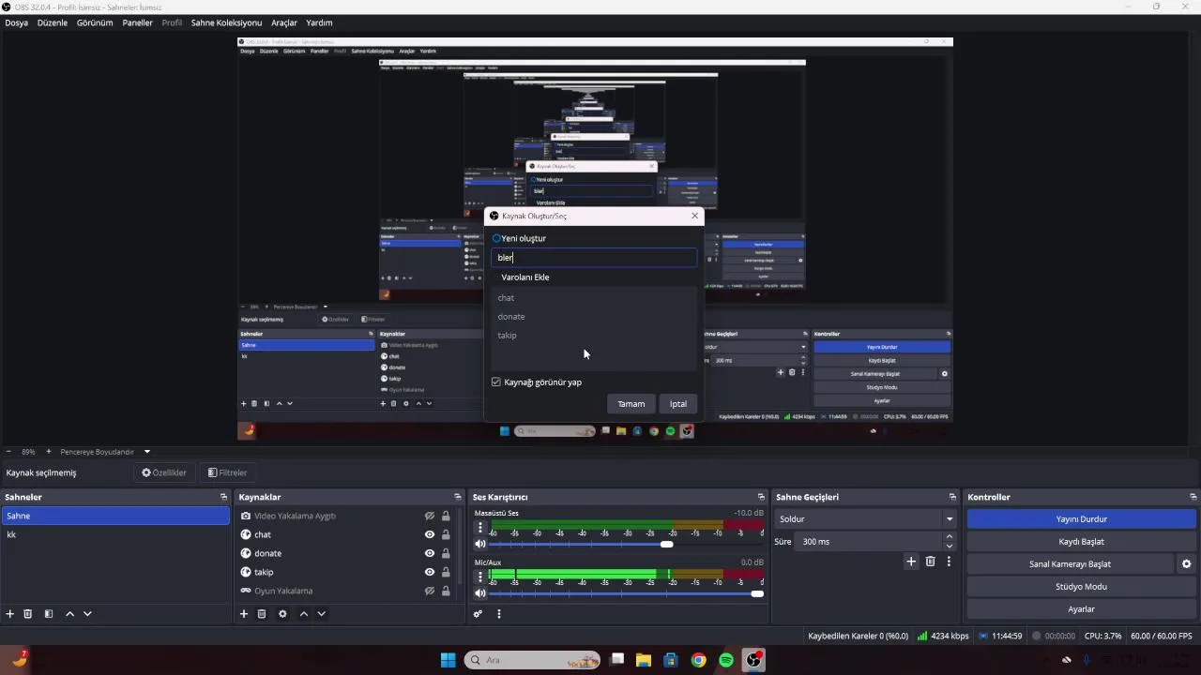Open Mic/Aux three-dot options
This screenshot has width=1201, height=675.
click(480, 577)
